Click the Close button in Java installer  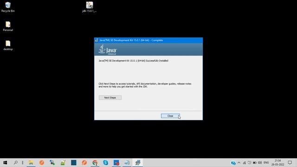pos(170,116)
